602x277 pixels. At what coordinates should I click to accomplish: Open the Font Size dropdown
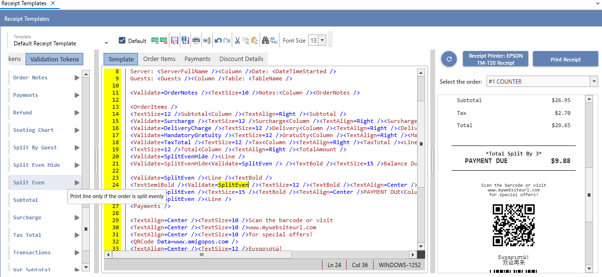click(x=323, y=41)
